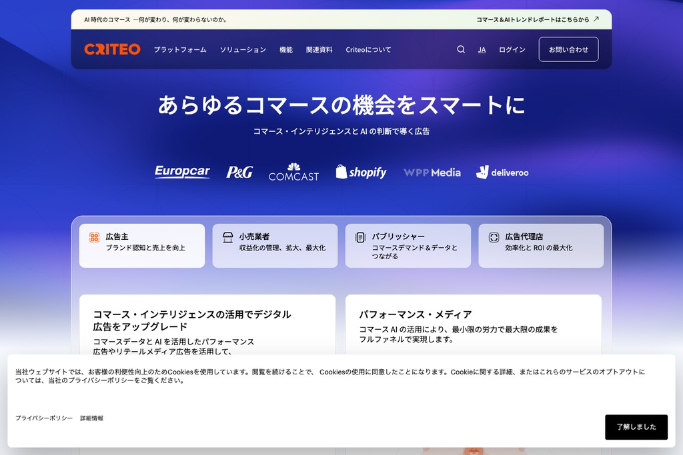Click the 広告主 grid icon

[x=95, y=237]
